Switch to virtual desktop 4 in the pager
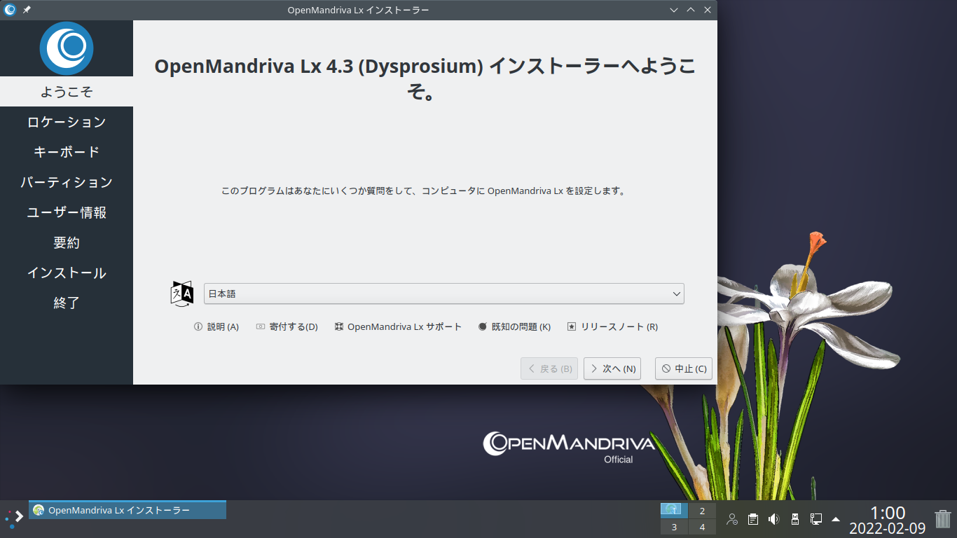The height and width of the screenshot is (538, 957). click(x=702, y=527)
